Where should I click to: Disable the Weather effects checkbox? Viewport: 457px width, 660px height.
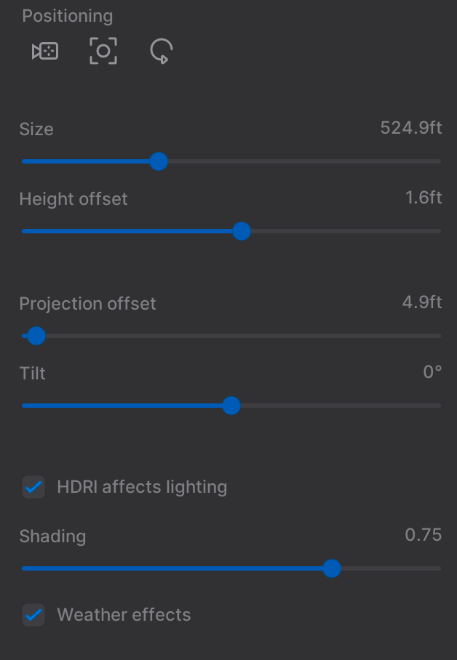pyautogui.click(x=33, y=615)
